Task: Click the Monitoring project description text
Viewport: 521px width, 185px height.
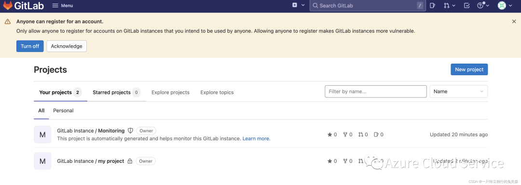Action: [149, 138]
